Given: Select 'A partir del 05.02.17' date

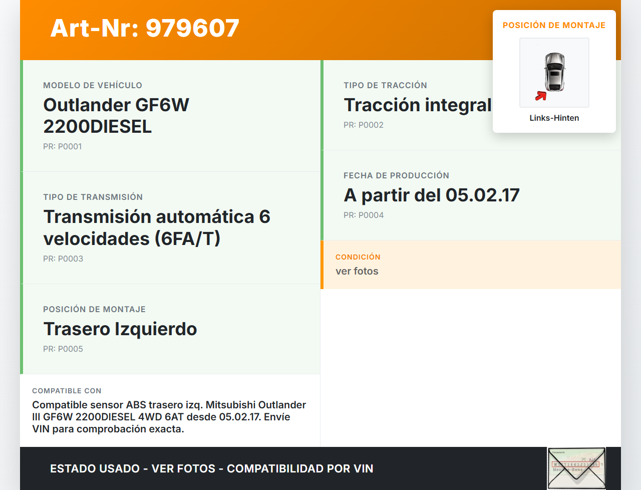Looking at the screenshot, I should tap(431, 195).
